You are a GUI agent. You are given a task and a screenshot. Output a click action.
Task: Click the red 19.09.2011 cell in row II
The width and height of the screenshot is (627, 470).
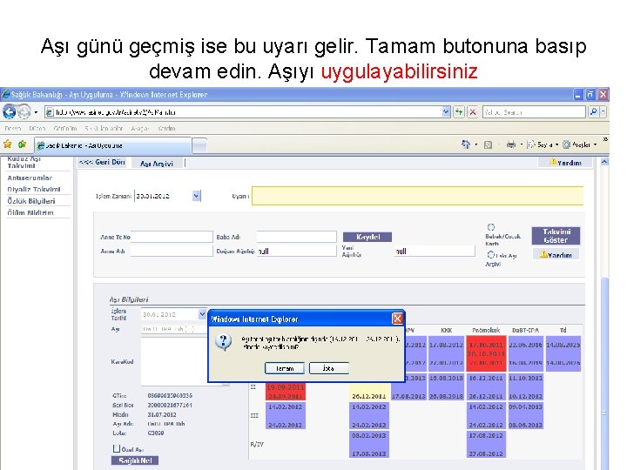coord(285,392)
